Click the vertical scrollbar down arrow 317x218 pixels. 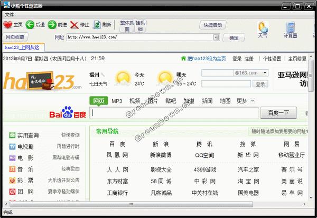(x=311, y=198)
